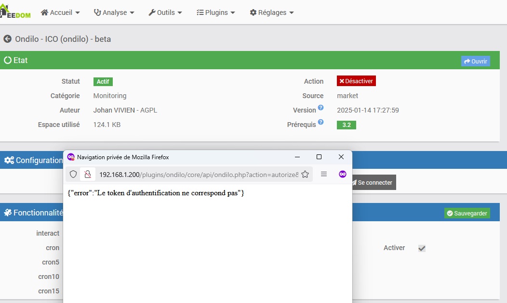Viewport: 507px width, 303px height.
Task: Click the Se connecter button
Action: tap(374, 182)
